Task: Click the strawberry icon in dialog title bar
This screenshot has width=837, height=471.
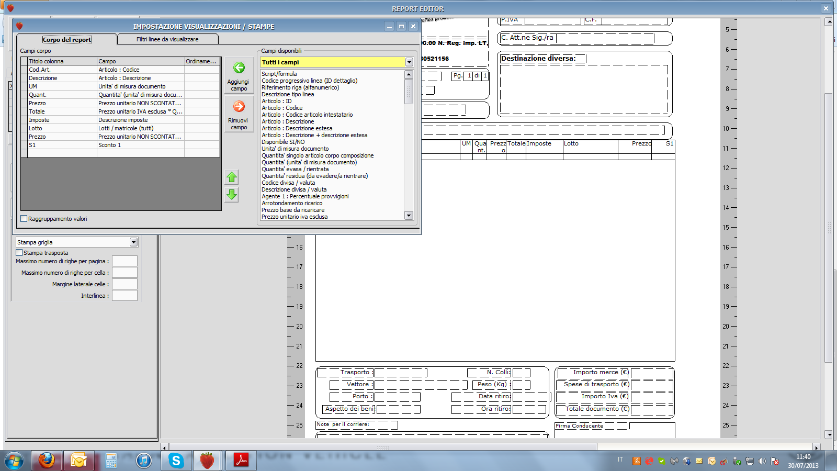Action: (x=19, y=26)
